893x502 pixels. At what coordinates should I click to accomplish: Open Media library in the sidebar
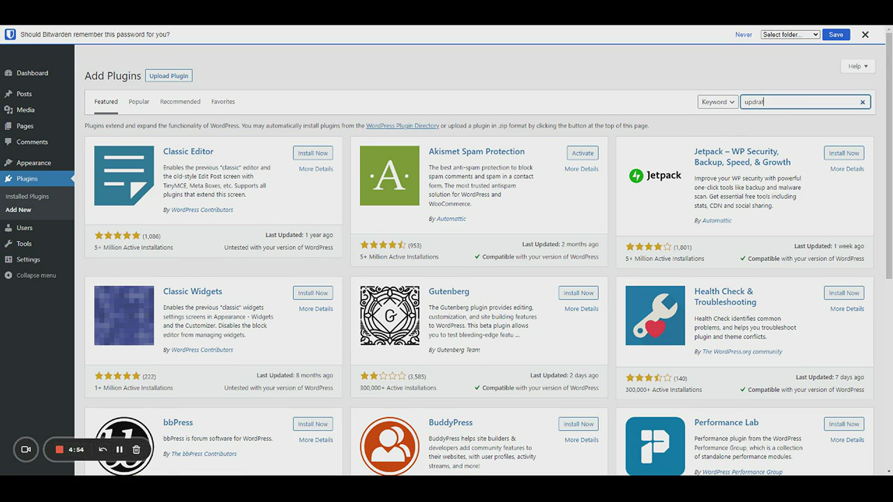(x=26, y=110)
